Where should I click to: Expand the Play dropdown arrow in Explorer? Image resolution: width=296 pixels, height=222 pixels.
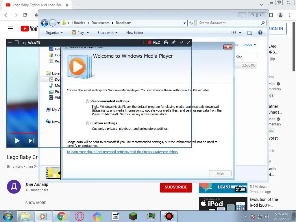[x=88, y=33]
